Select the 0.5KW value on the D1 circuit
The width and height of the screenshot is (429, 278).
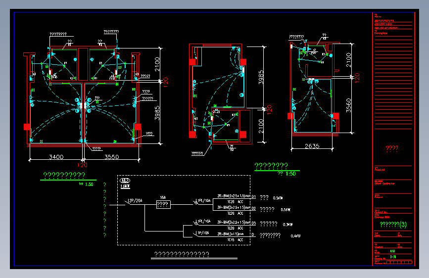[278, 198]
